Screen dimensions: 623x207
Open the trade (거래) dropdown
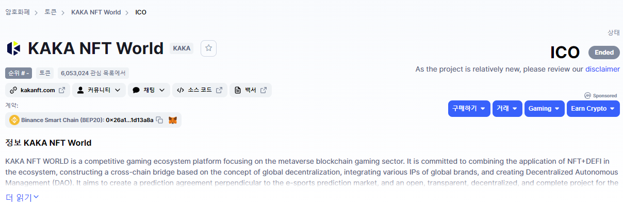click(x=507, y=109)
